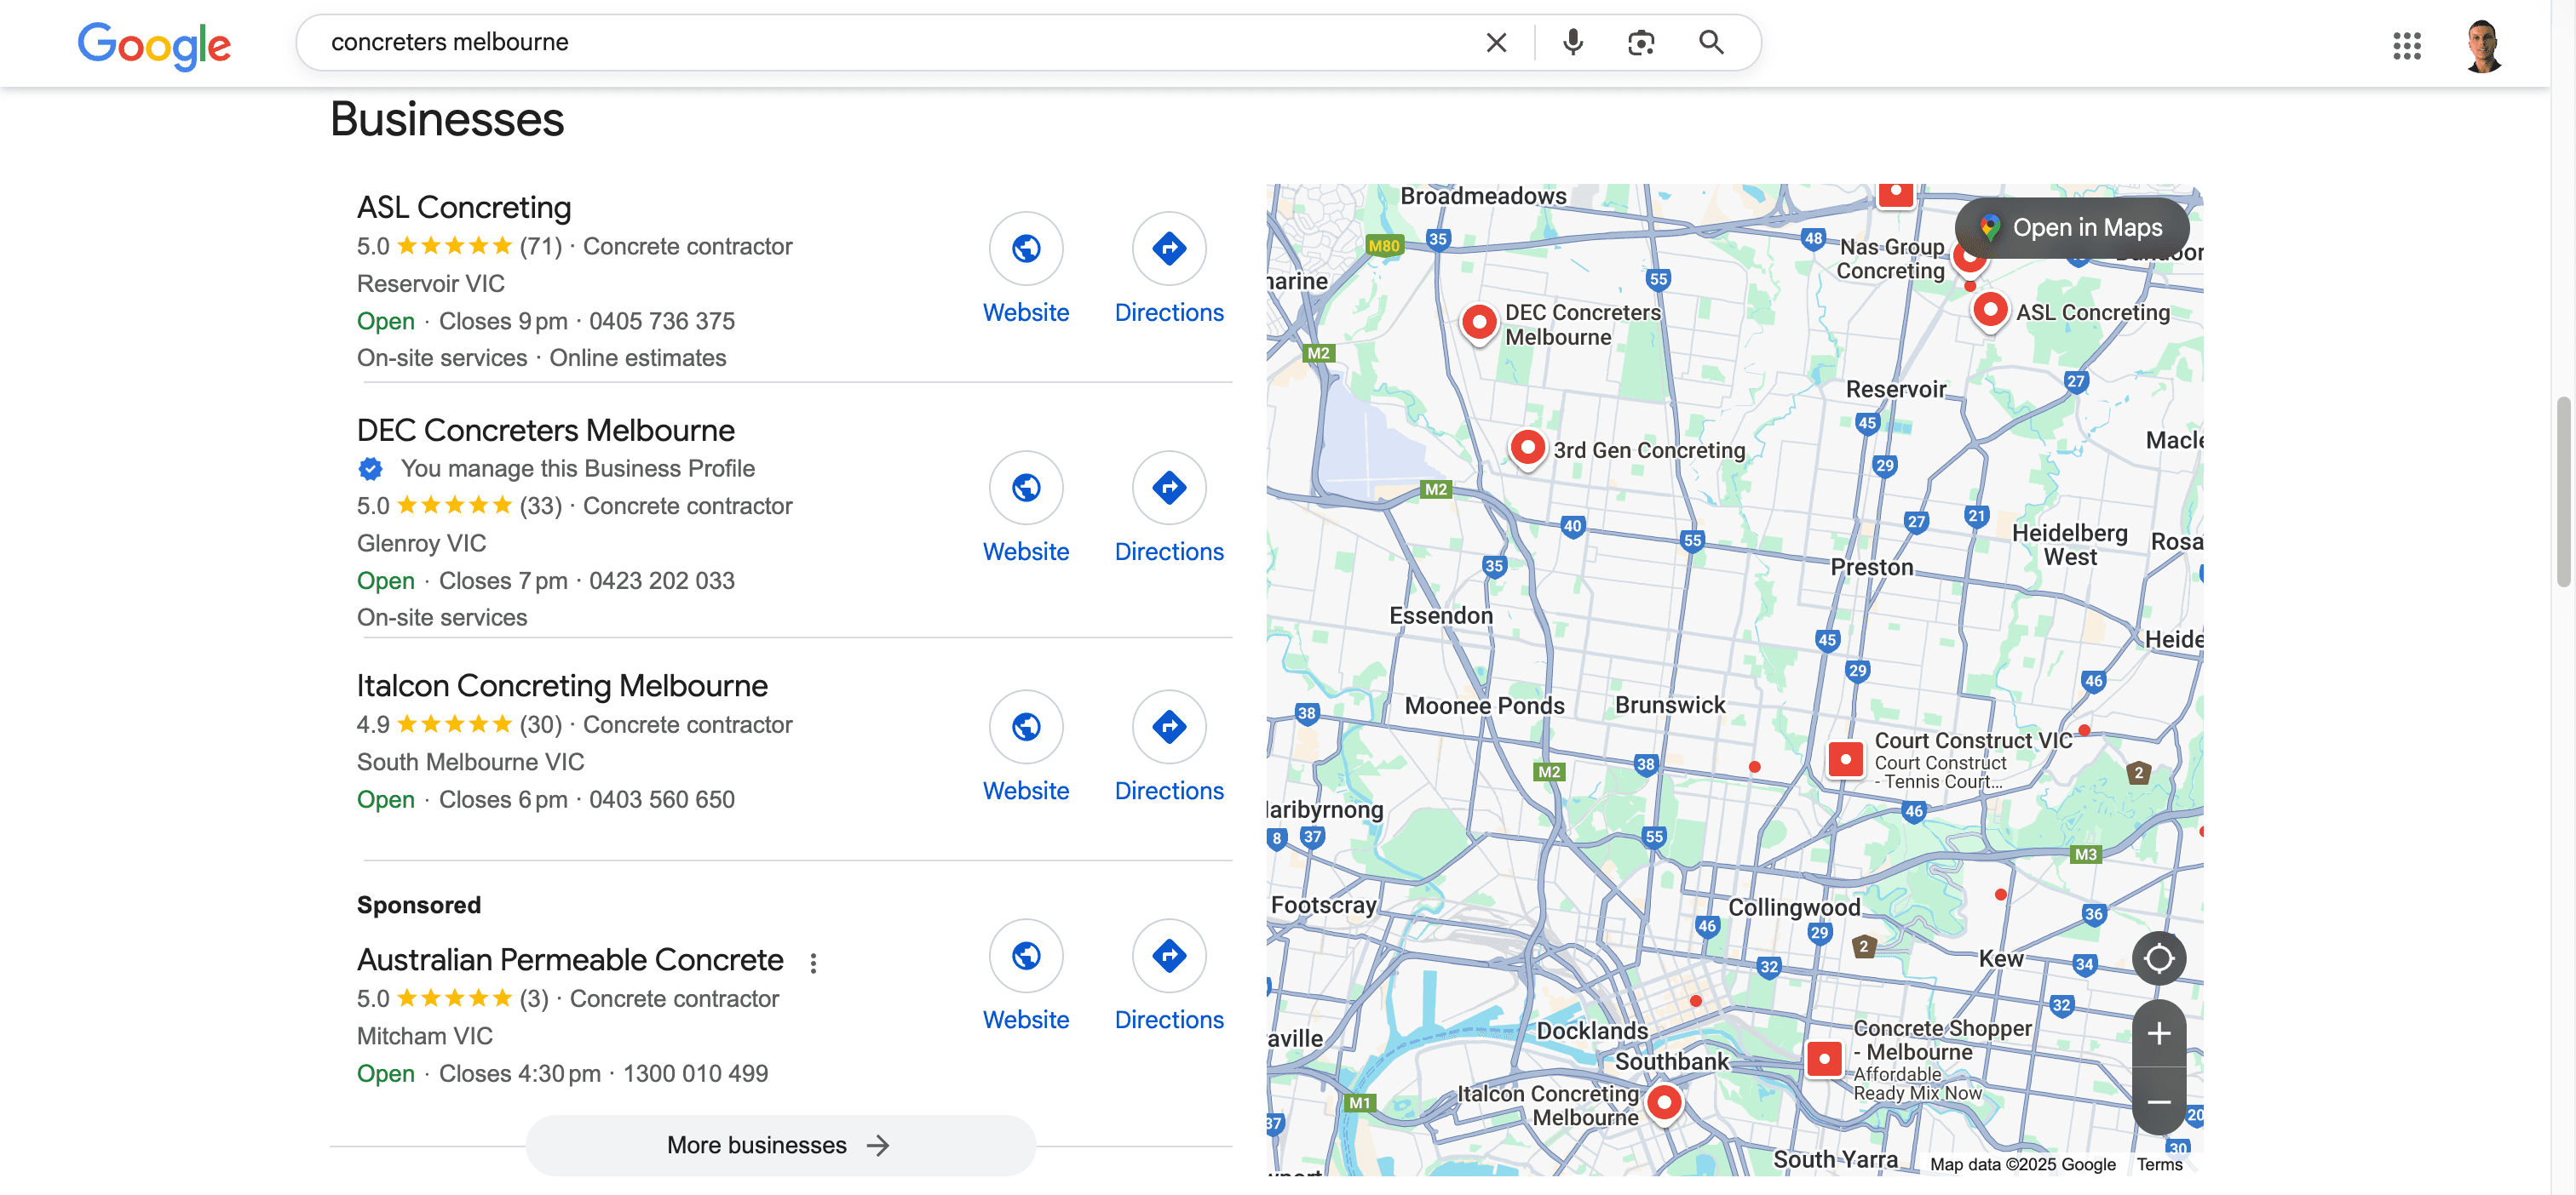Open the ASL Concreting listing title

464,207
